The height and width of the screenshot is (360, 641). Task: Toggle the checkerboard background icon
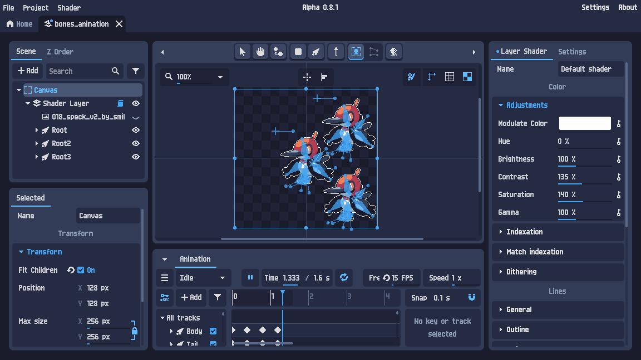pyautogui.click(x=467, y=77)
